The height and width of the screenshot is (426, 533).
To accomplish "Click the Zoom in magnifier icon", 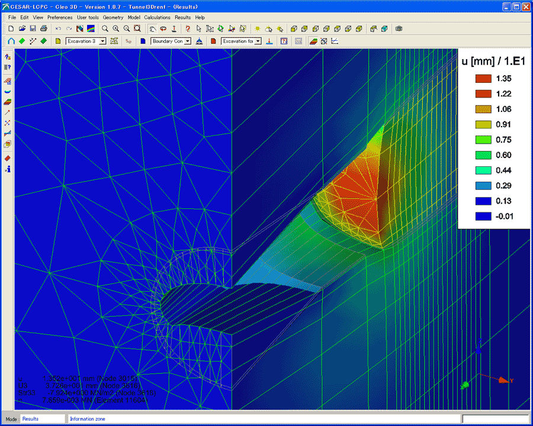I will (115, 28).
